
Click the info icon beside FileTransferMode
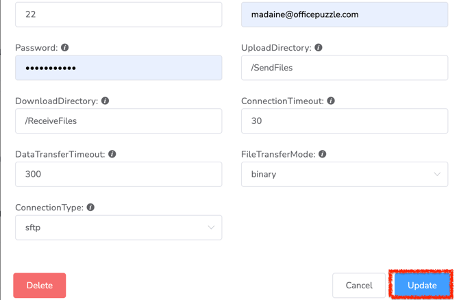click(x=323, y=154)
